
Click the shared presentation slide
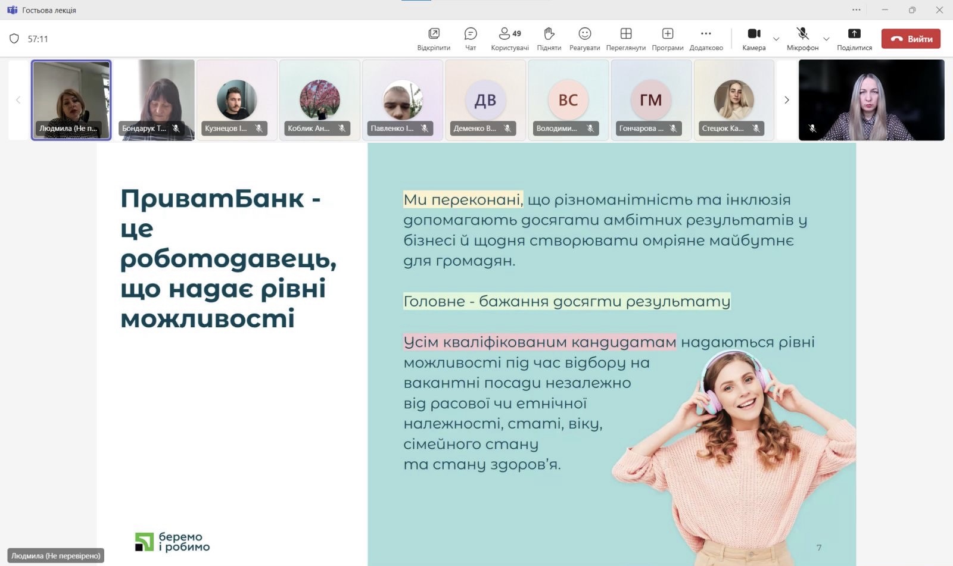pos(476,354)
